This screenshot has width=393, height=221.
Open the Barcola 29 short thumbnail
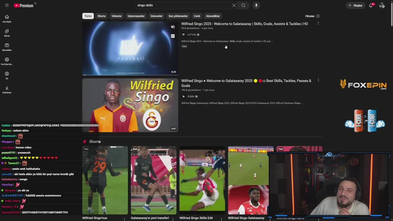point(105,180)
